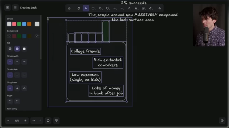Select the Selection arrow tool

coord(86,8)
